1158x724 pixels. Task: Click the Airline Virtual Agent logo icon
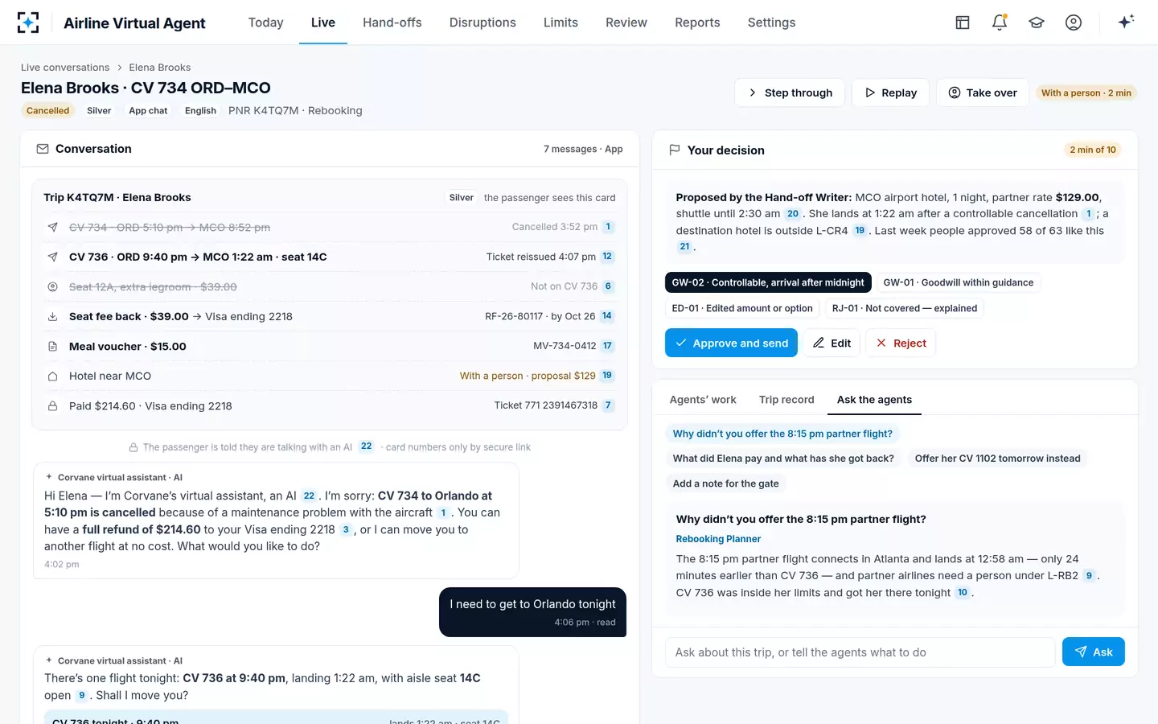(x=28, y=23)
